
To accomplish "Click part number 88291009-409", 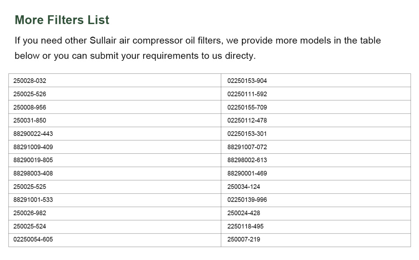I will [33, 147].
